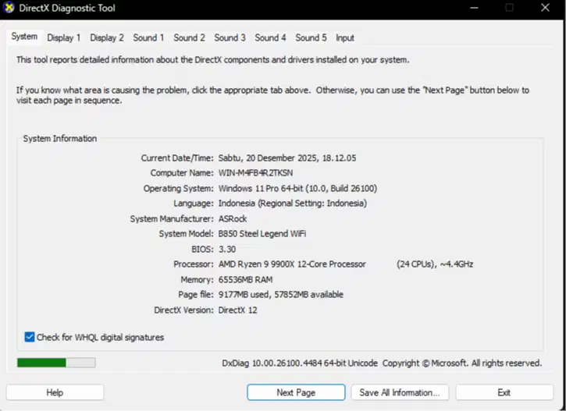Switch to the Sound 2 tab
This screenshot has width=566, height=411.
[x=189, y=38]
